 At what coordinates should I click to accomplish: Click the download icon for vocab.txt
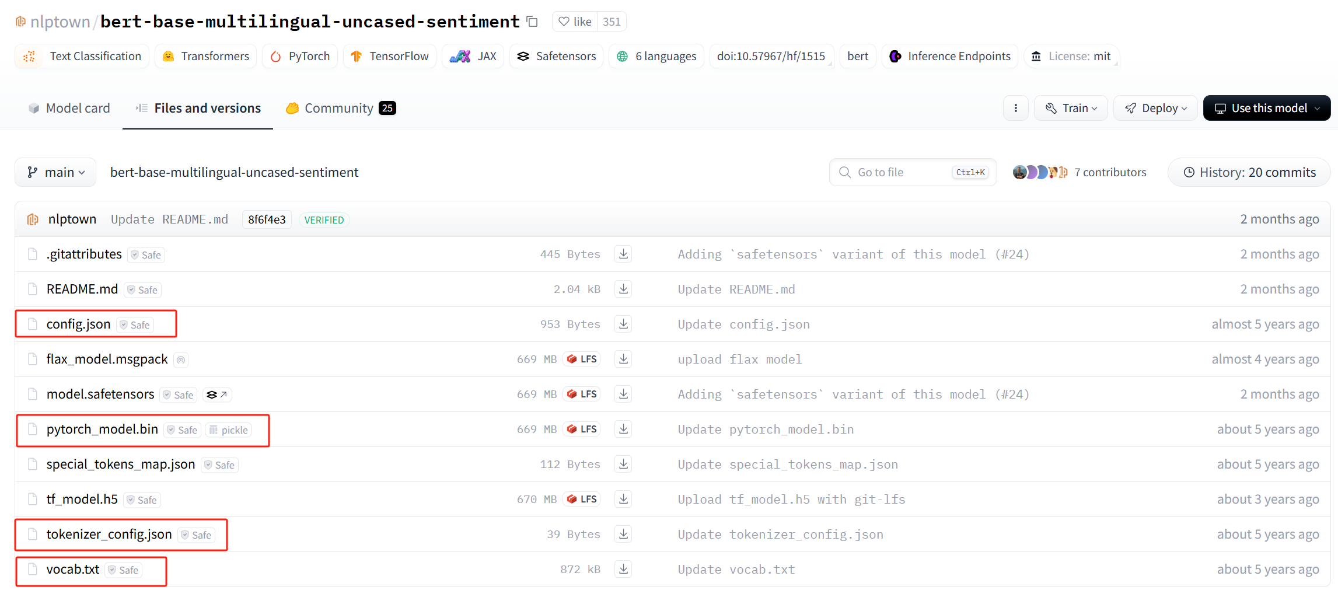[x=623, y=569]
